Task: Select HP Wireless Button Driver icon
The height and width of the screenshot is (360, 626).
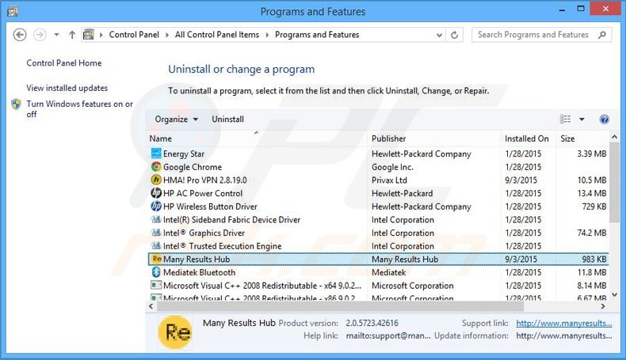Action: [x=156, y=207]
